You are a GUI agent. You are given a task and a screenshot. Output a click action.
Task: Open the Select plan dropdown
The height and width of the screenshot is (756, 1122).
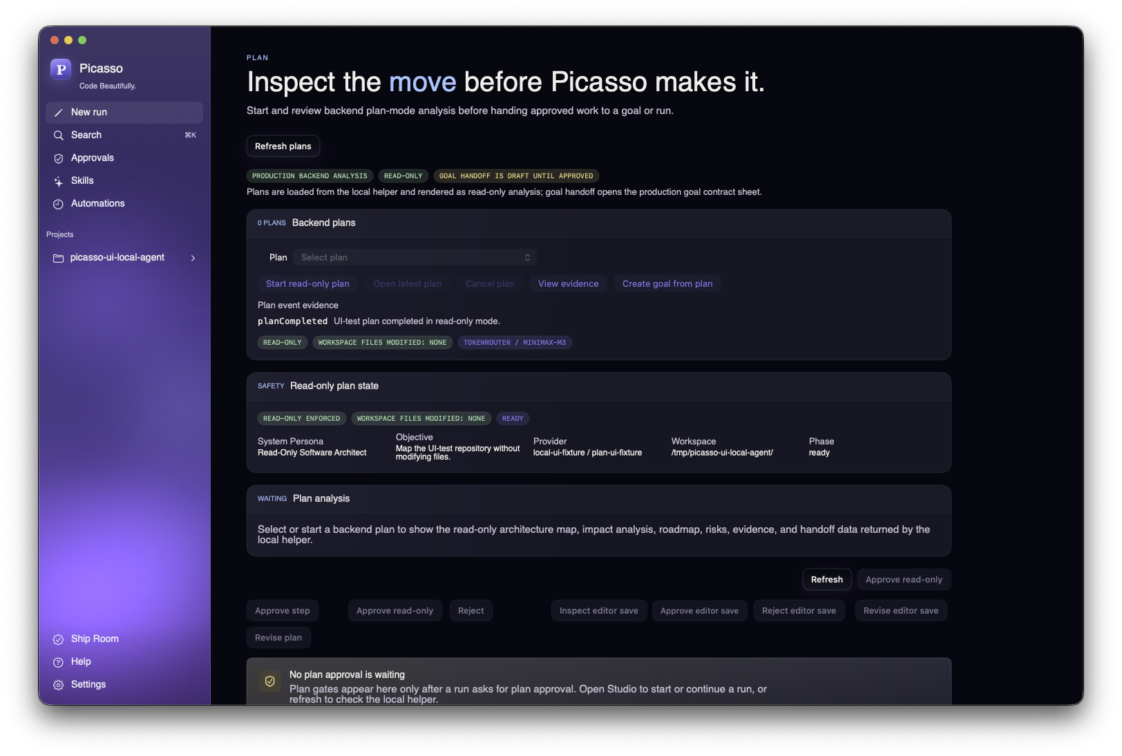pos(415,257)
